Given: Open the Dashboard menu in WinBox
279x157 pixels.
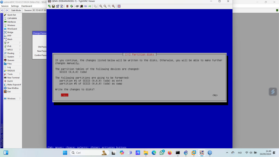Looking at the screenshot, I should 26,6.
